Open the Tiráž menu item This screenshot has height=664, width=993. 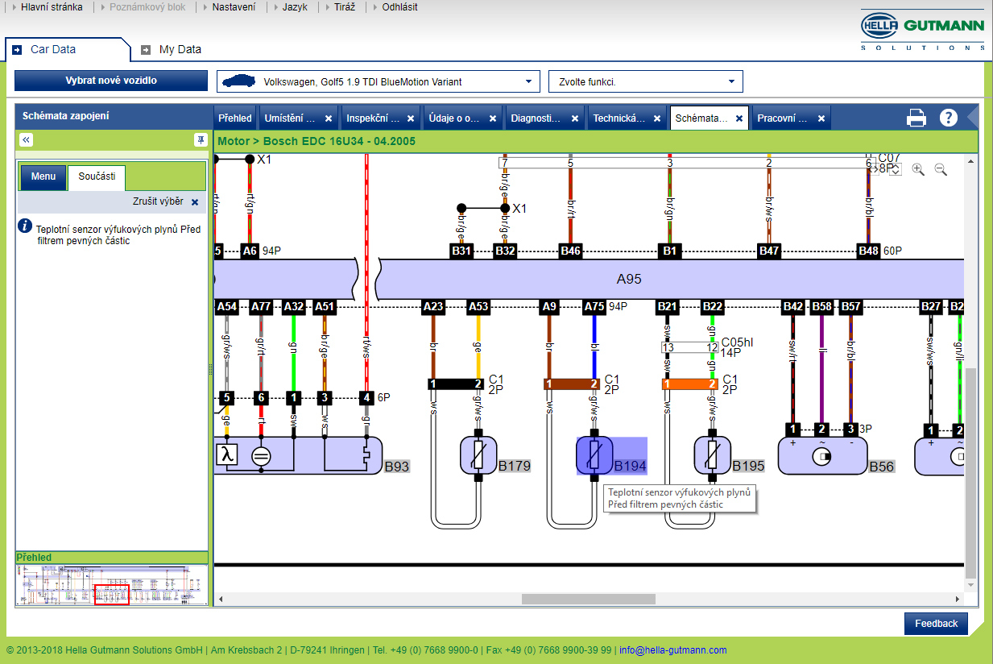[x=345, y=7]
